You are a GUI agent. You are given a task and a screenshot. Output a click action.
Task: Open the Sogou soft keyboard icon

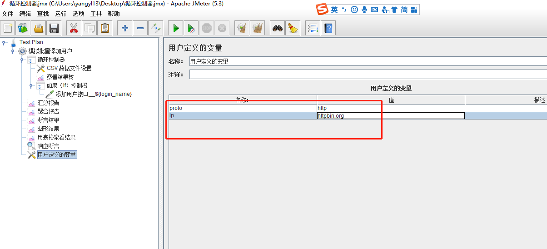374,10
